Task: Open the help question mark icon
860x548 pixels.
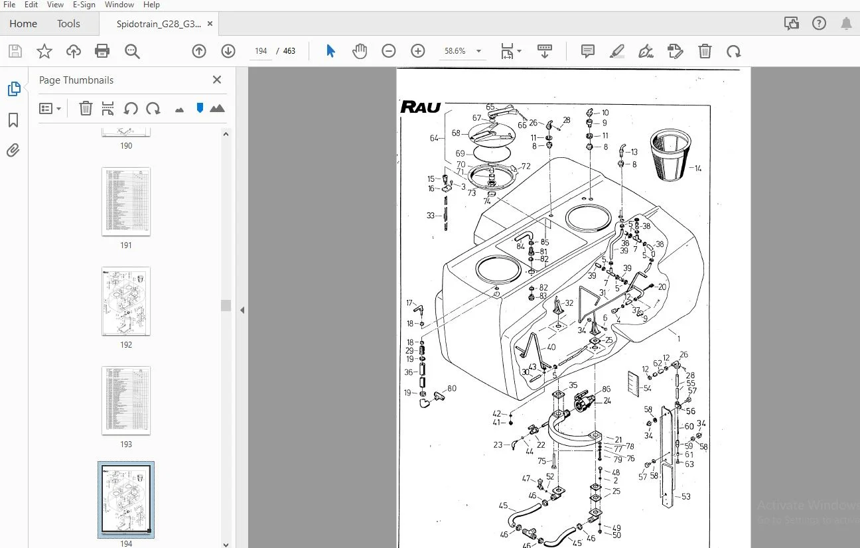Action: 819,23
